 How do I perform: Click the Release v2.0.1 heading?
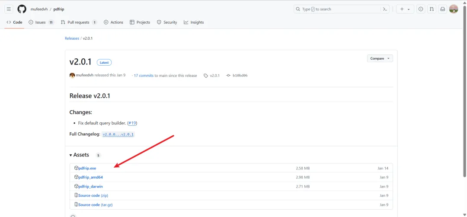90,96
